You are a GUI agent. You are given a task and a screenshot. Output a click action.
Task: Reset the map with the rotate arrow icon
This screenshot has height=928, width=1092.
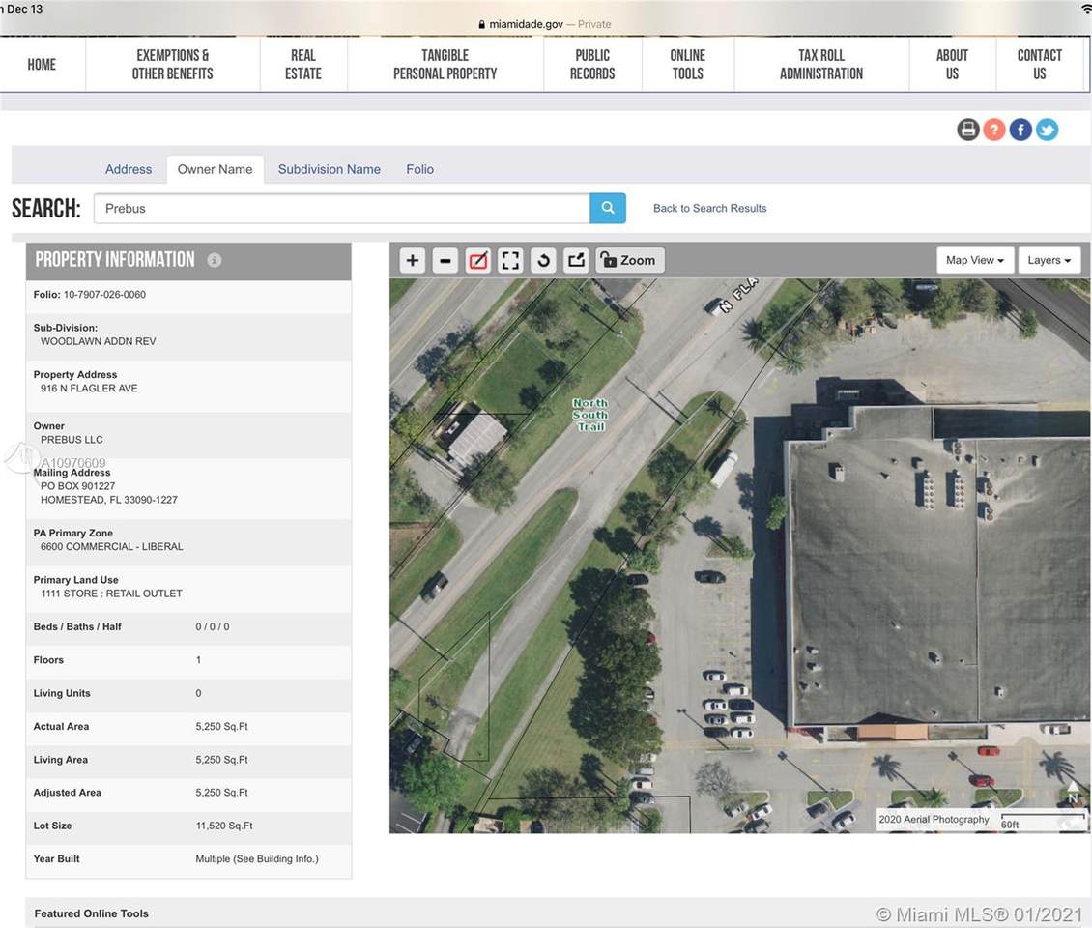pos(543,261)
